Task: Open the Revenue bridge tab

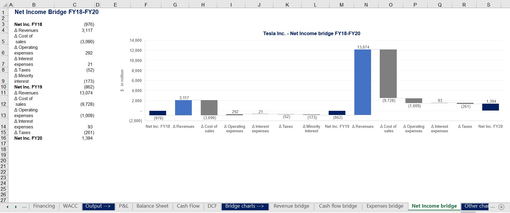Action: pos(291,206)
